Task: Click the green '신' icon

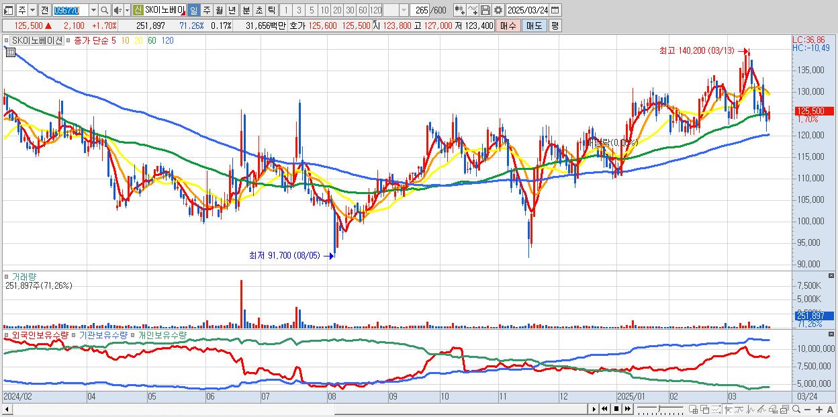Action: [x=138, y=10]
